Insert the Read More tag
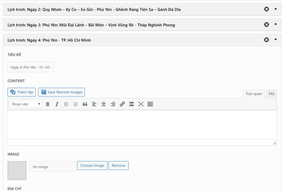This screenshot has height=191, width=282. pos(132,104)
